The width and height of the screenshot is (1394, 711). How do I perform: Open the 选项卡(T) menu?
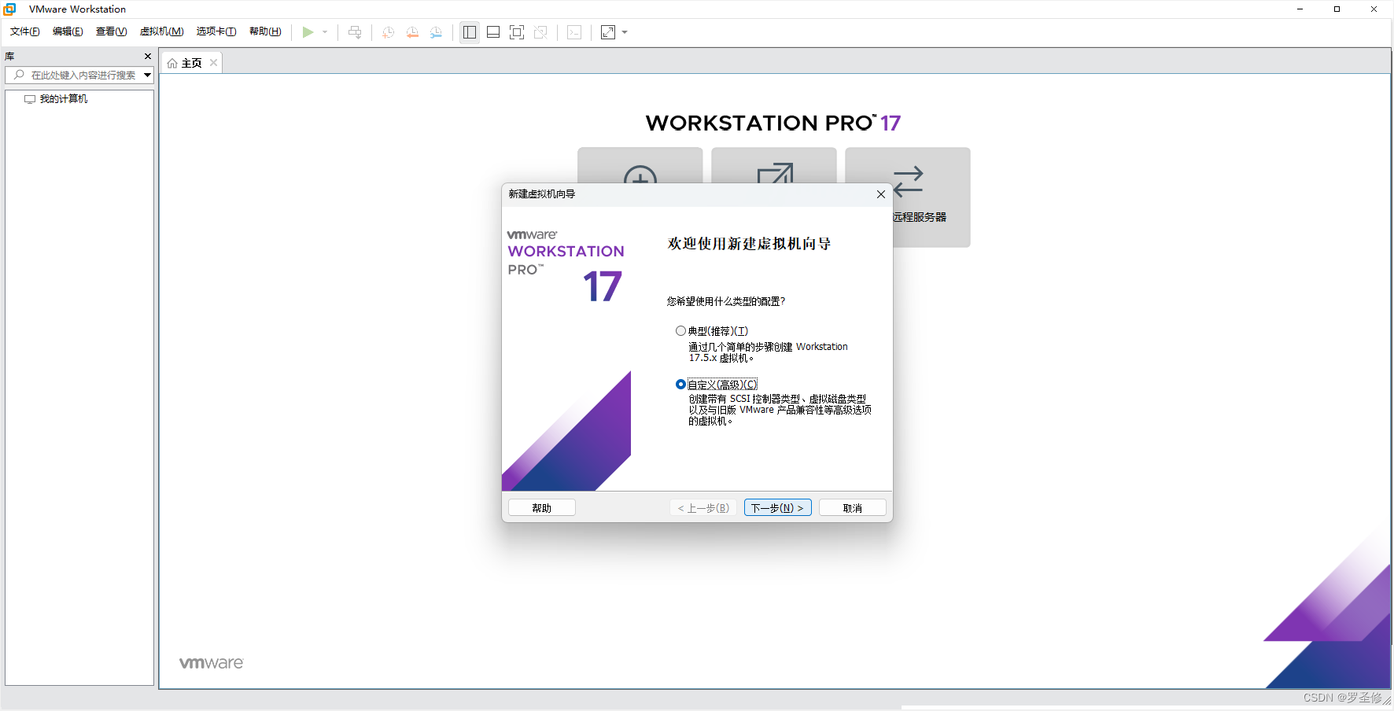[216, 31]
